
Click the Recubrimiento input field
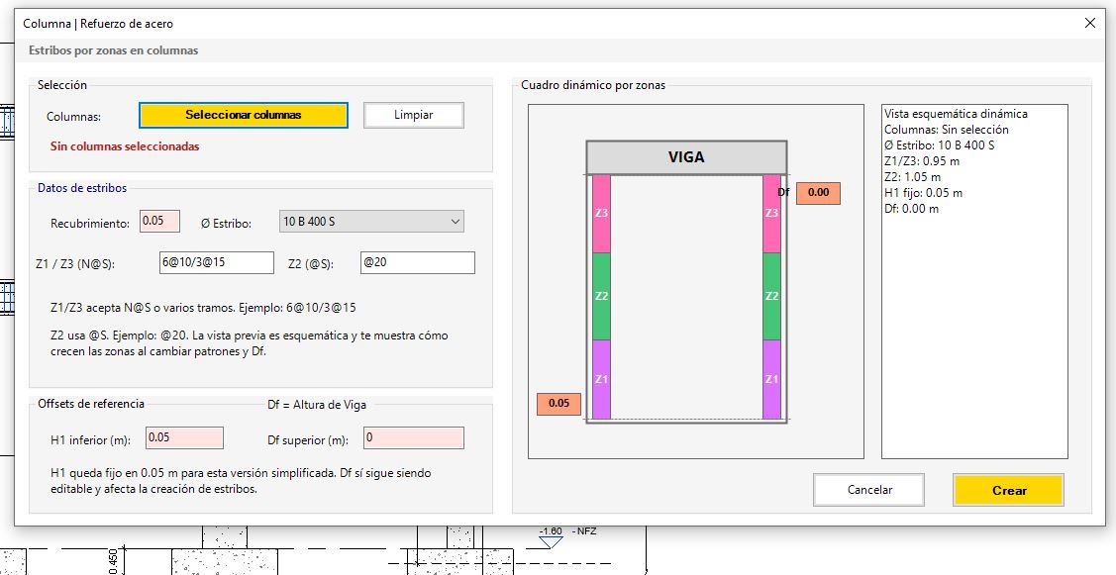point(160,222)
